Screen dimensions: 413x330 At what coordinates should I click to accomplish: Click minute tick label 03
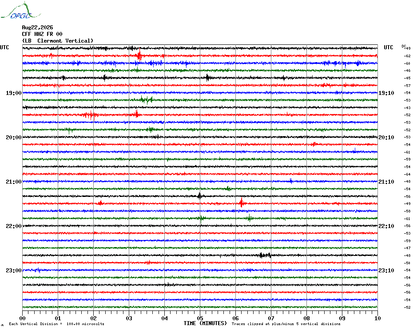[129, 318]
